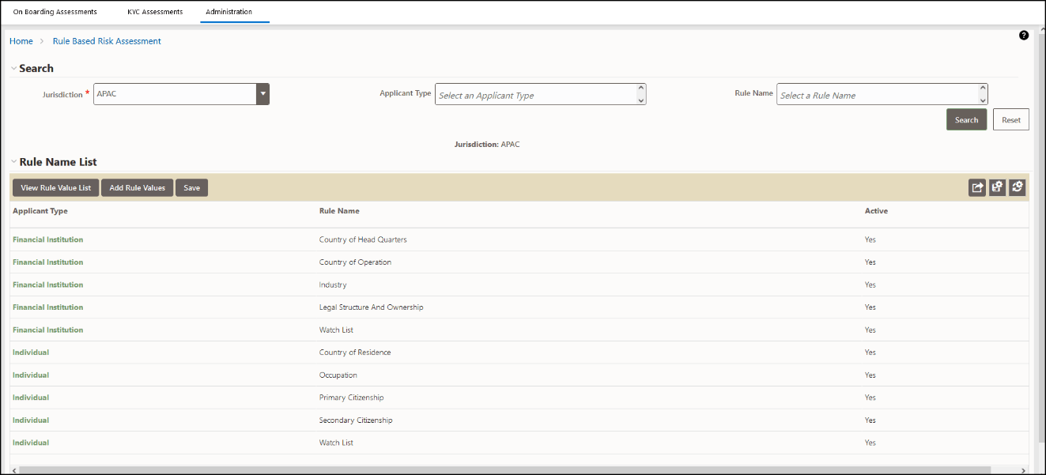Click the vertical page scrollbar
The height and width of the screenshot is (475, 1046).
[x=1041, y=237]
